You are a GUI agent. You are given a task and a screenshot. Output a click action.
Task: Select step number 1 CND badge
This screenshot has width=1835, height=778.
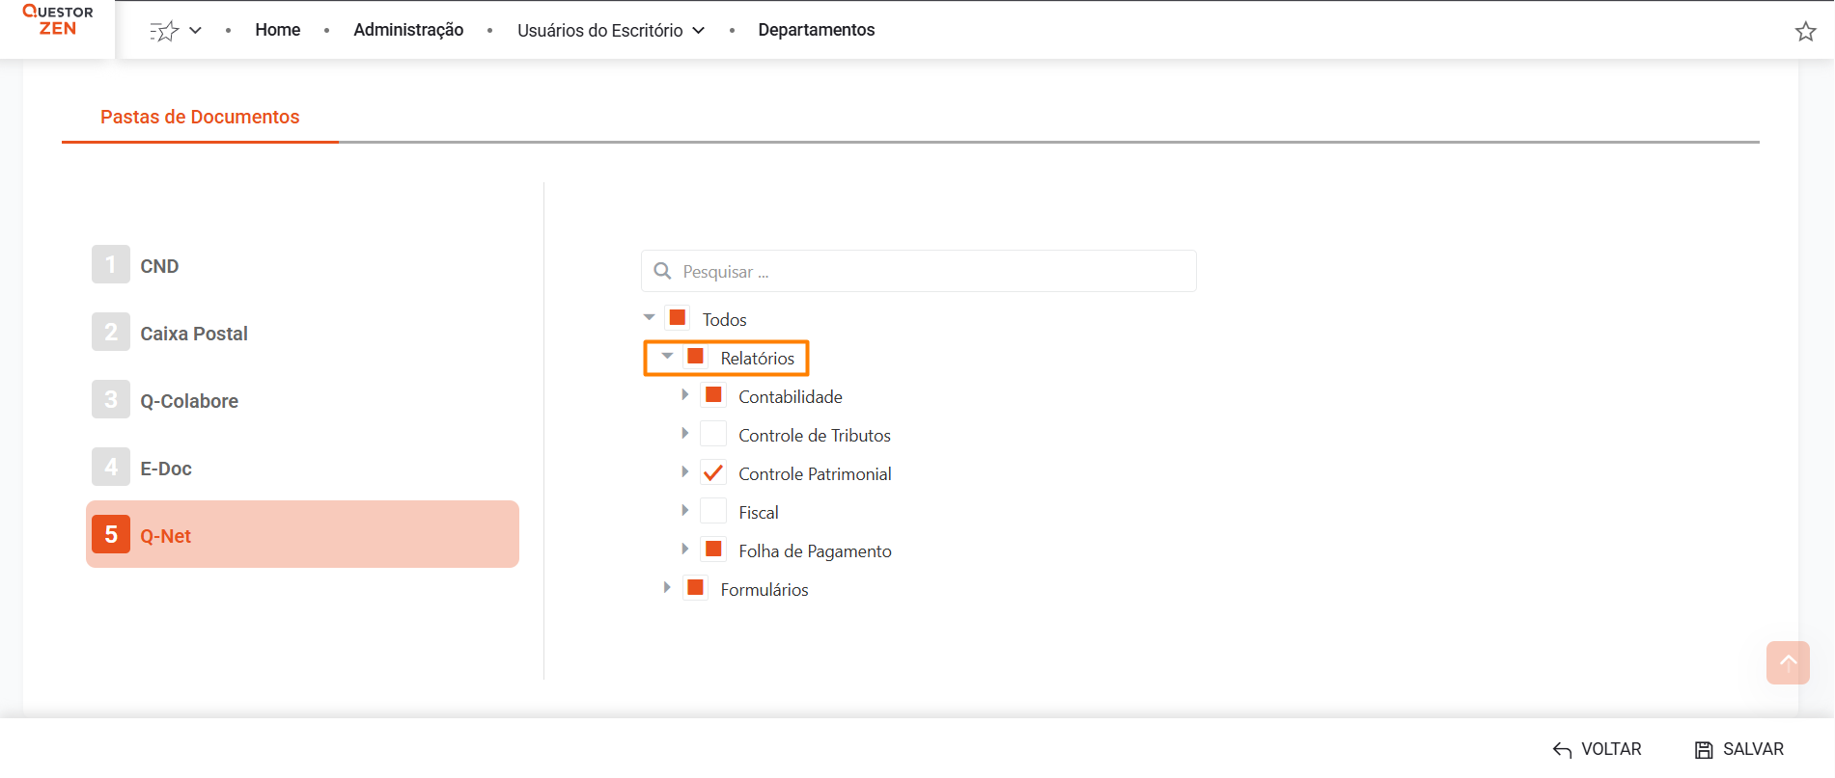pyautogui.click(x=111, y=265)
